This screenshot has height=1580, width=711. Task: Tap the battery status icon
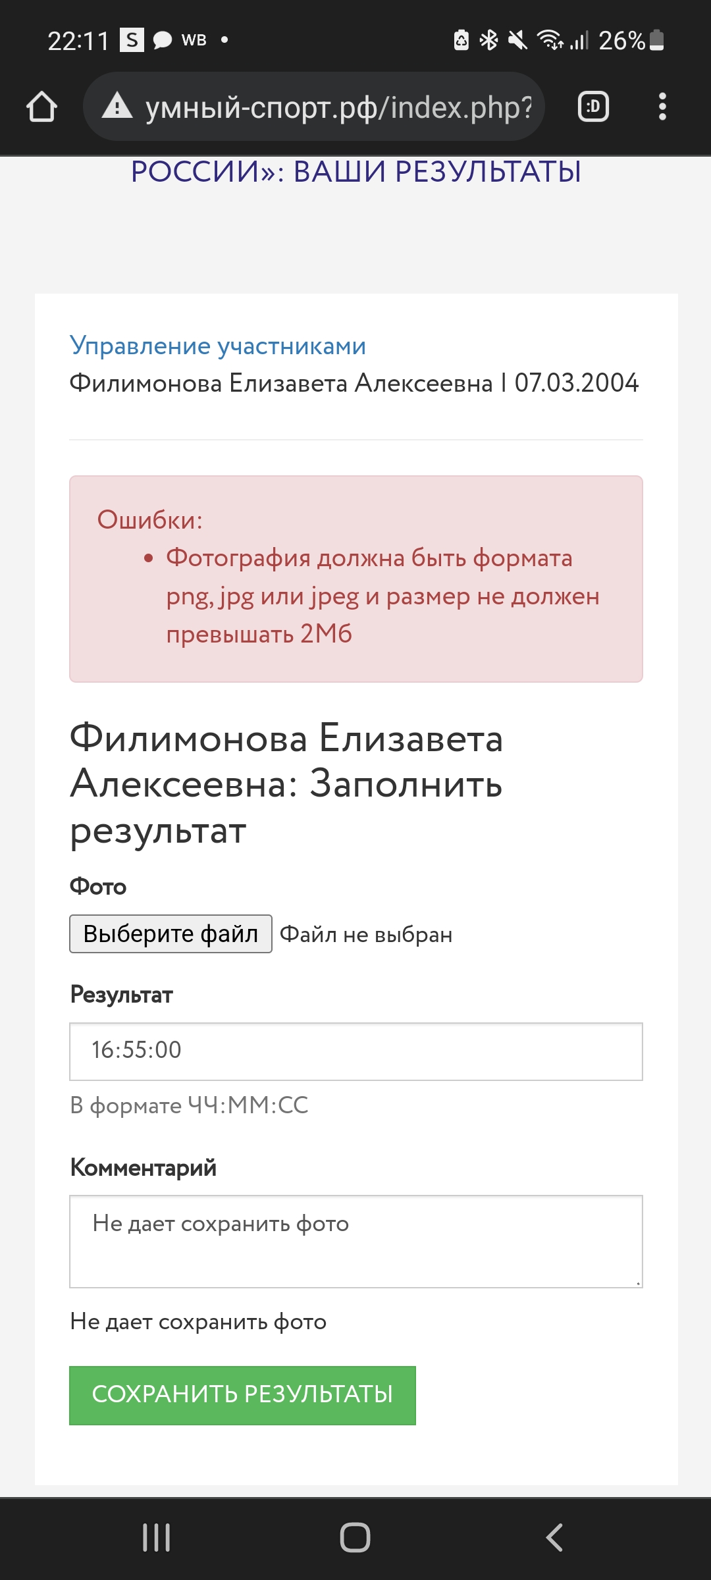click(656, 40)
